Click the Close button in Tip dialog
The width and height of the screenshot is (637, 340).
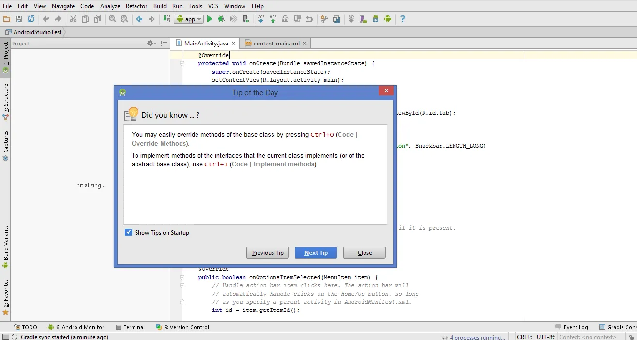click(x=364, y=252)
